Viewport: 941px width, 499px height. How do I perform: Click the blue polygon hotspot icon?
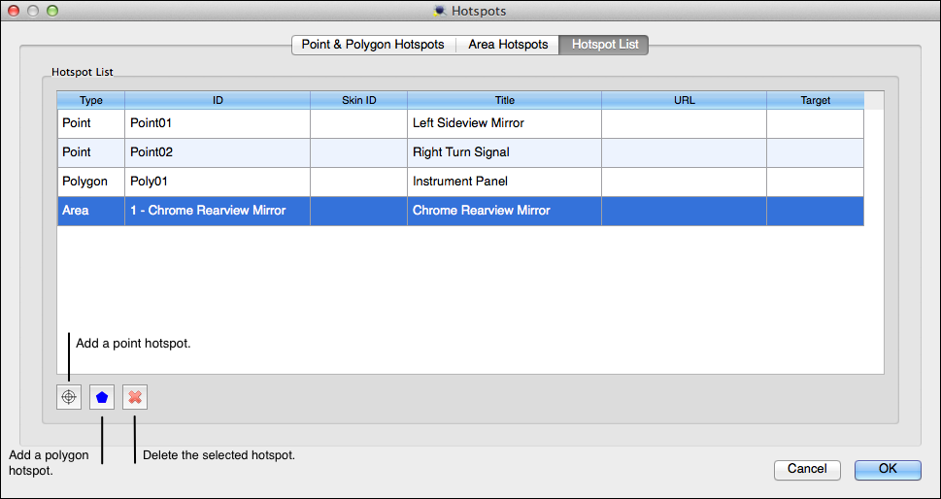tap(102, 397)
